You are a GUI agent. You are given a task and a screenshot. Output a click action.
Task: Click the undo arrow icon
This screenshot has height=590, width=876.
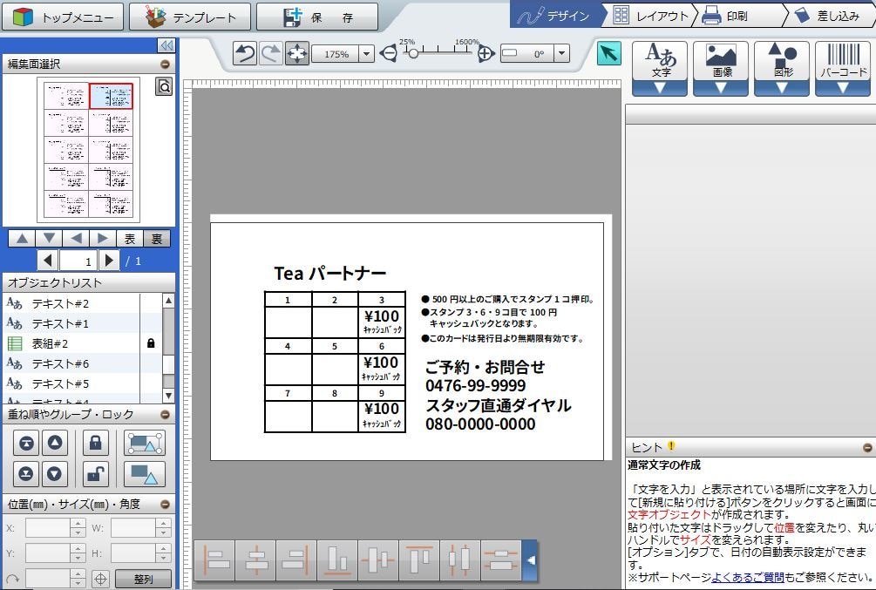(245, 54)
